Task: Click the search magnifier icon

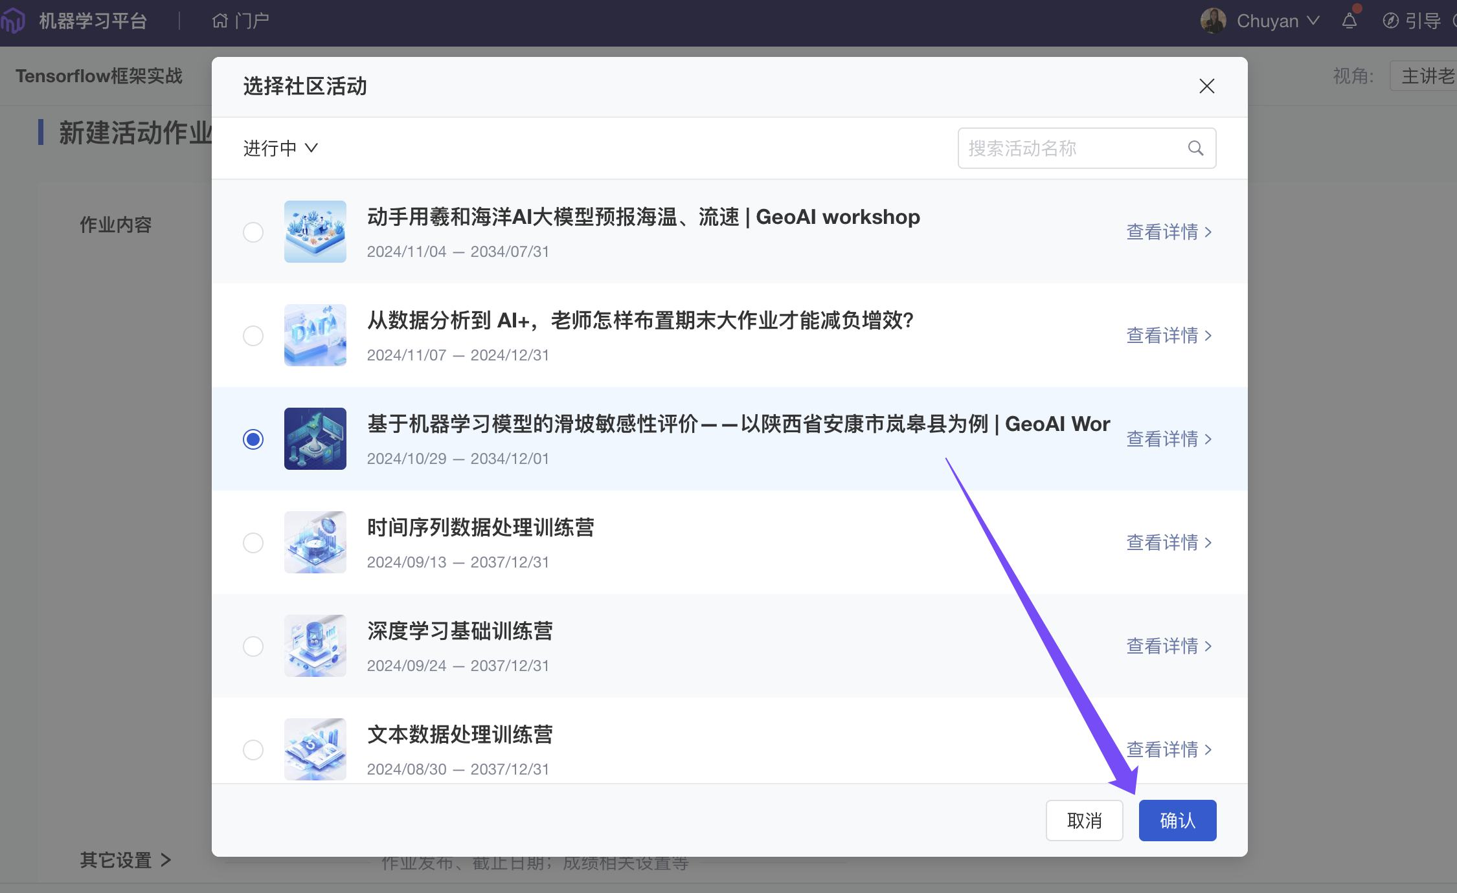Action: 1195,148
